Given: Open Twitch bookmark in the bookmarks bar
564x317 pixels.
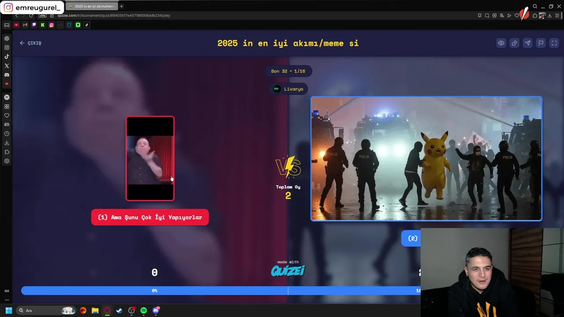Looking at the screenshot, I should (34, 25).
